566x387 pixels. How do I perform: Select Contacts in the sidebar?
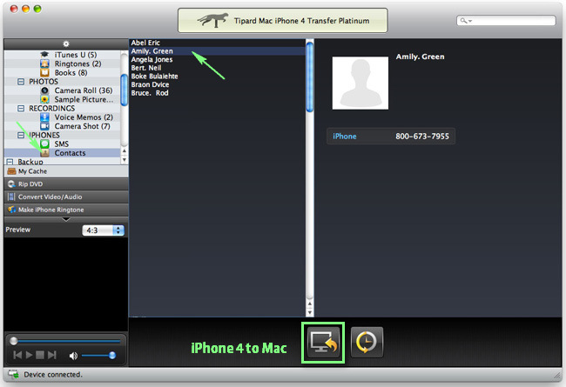tap(62, 153)
